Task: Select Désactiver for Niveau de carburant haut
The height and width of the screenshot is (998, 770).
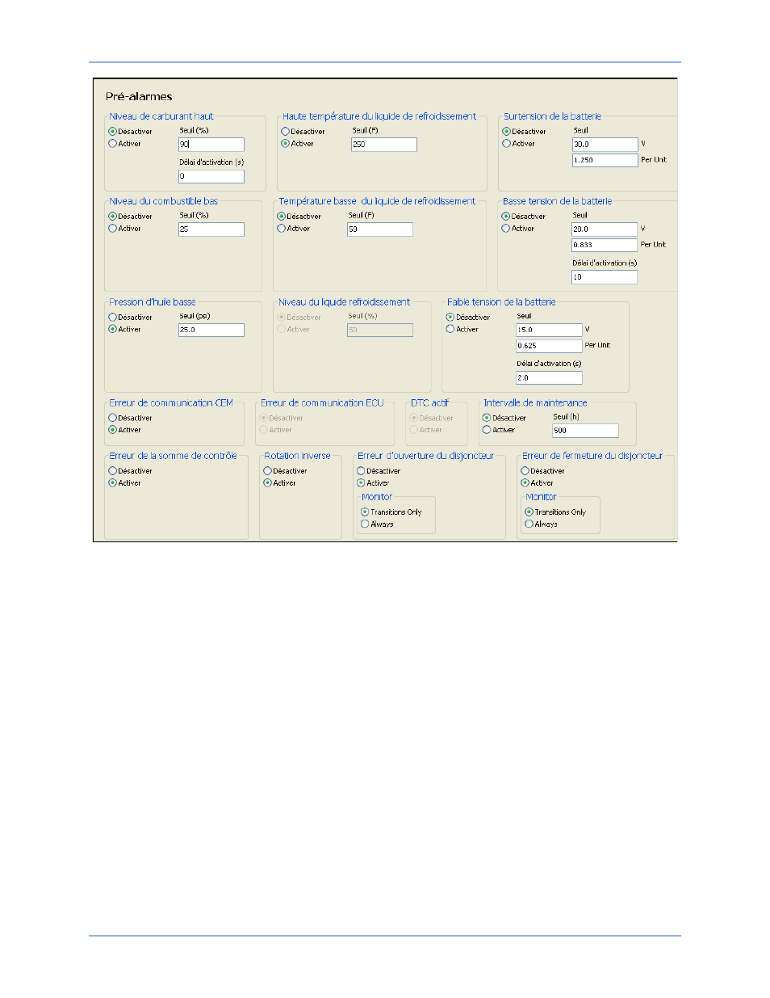Action: pos(112,132)
